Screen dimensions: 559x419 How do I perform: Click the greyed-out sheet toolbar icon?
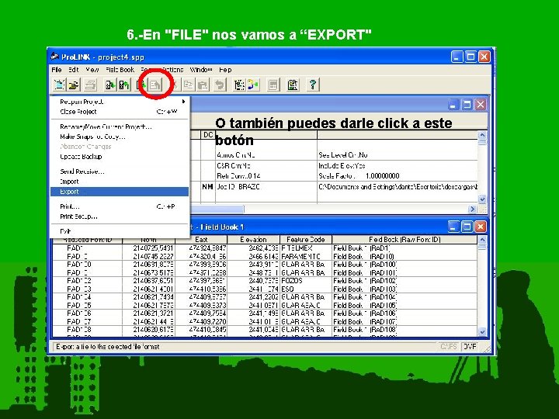click(x=273, y=85)
